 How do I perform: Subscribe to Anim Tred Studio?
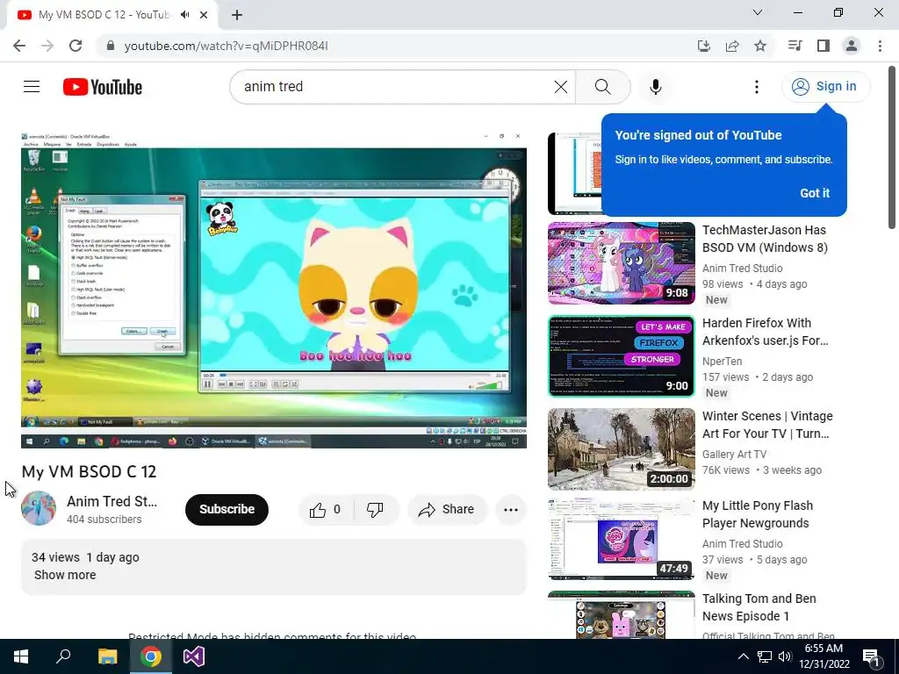(227, 510)
